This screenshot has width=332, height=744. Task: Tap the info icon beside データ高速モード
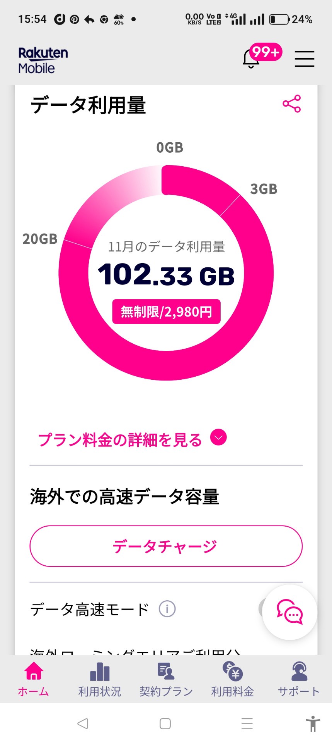[x=167, y=609]
